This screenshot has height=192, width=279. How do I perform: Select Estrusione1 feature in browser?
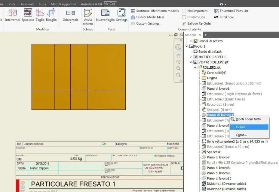pyautogui.click(x=232, y=83)
